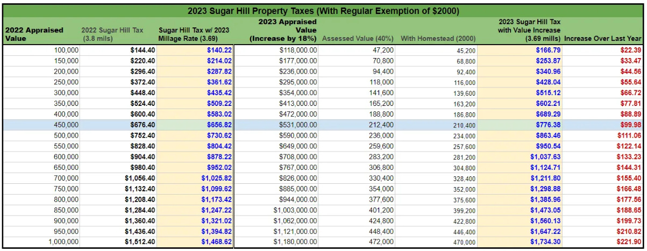Select the assessed value cell 47,200
The height and width of the screenshot is (251, 647).
click(x=357, y=50)
